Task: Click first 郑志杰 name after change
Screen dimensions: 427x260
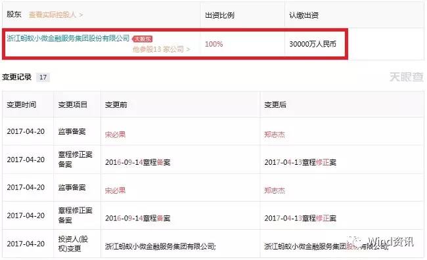Action: coord(275,135)
